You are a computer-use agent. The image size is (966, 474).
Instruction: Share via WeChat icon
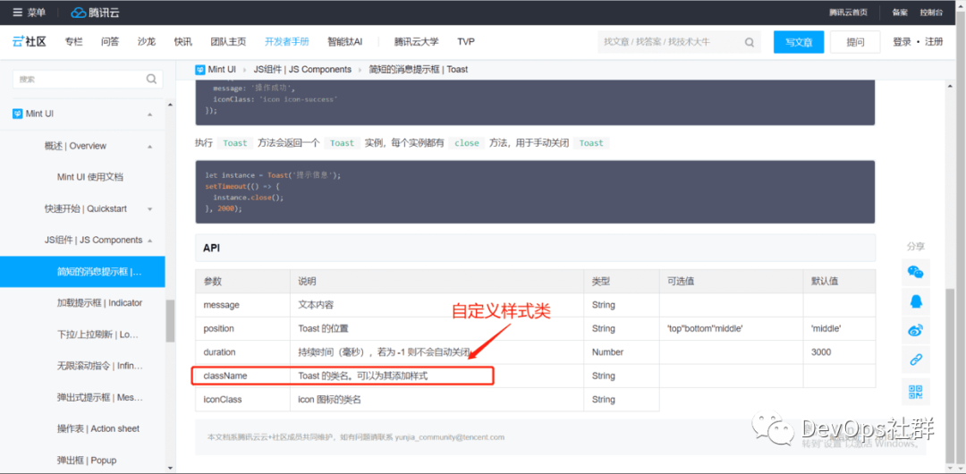[916, 272]
